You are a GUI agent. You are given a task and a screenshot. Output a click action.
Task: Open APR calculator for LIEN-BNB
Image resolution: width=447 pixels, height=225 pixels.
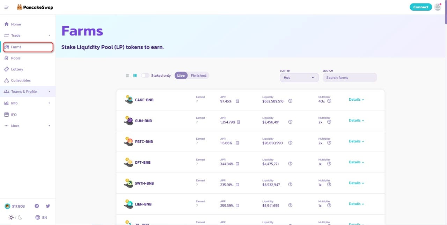click(x=237, y=206)
